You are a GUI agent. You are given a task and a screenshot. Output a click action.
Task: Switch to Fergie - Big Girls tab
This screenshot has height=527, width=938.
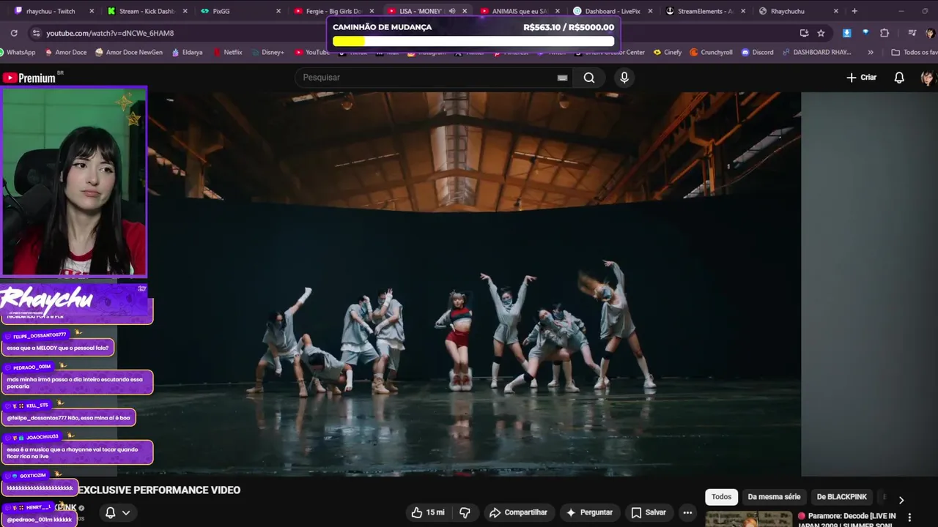(x=333, y=11)
